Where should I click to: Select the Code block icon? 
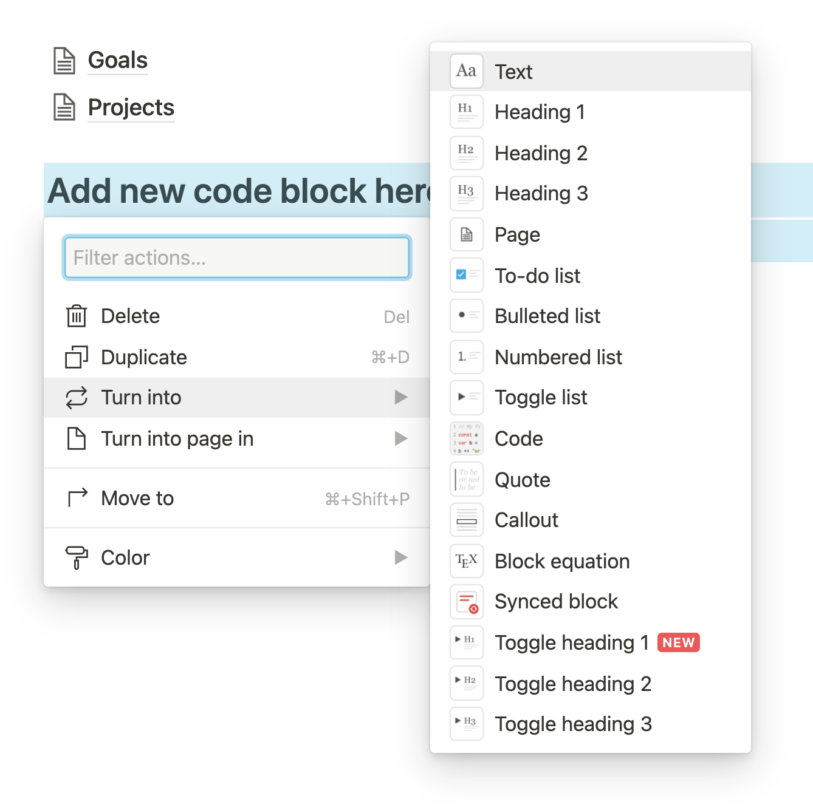[x=467, y=438]
